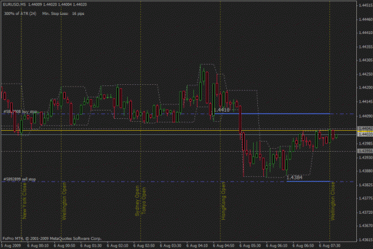Click the 1.43720 value on the price scale
This screenshot has width=373, height=249.
[366, 212]
